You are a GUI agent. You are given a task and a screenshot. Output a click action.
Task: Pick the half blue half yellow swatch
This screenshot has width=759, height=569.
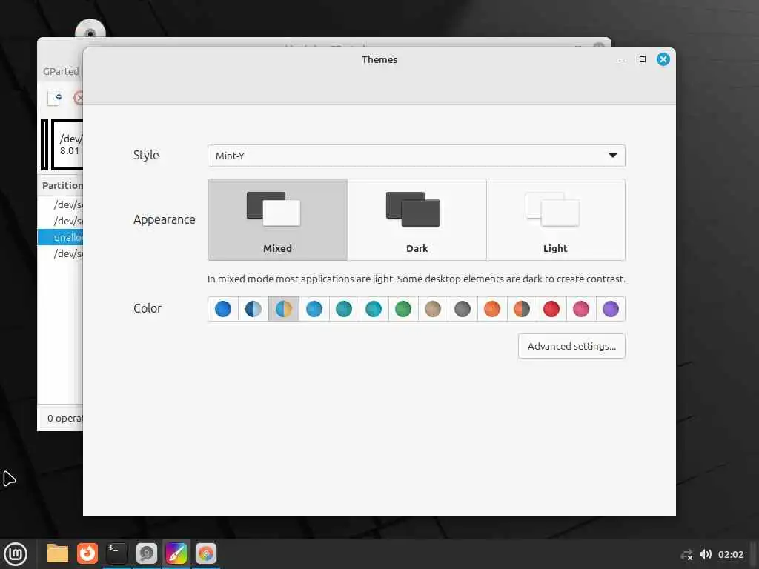[x=284, y=309]
